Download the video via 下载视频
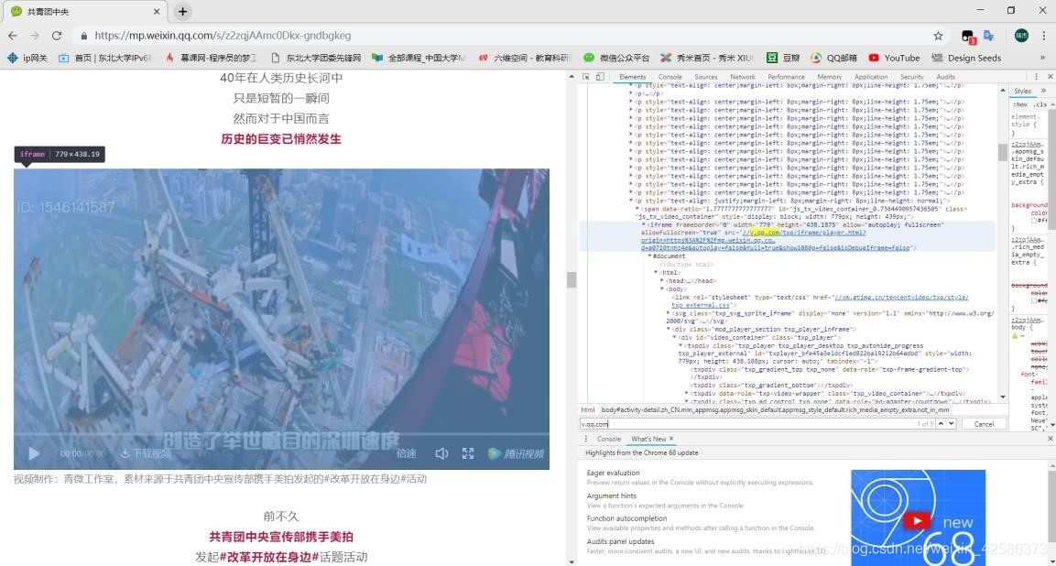This screenshot has height=566, width=1056. [146, 453]
